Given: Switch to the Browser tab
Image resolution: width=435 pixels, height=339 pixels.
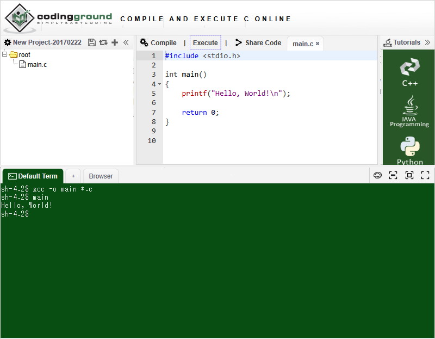Looking at the screenshot, I should [101, 176].
